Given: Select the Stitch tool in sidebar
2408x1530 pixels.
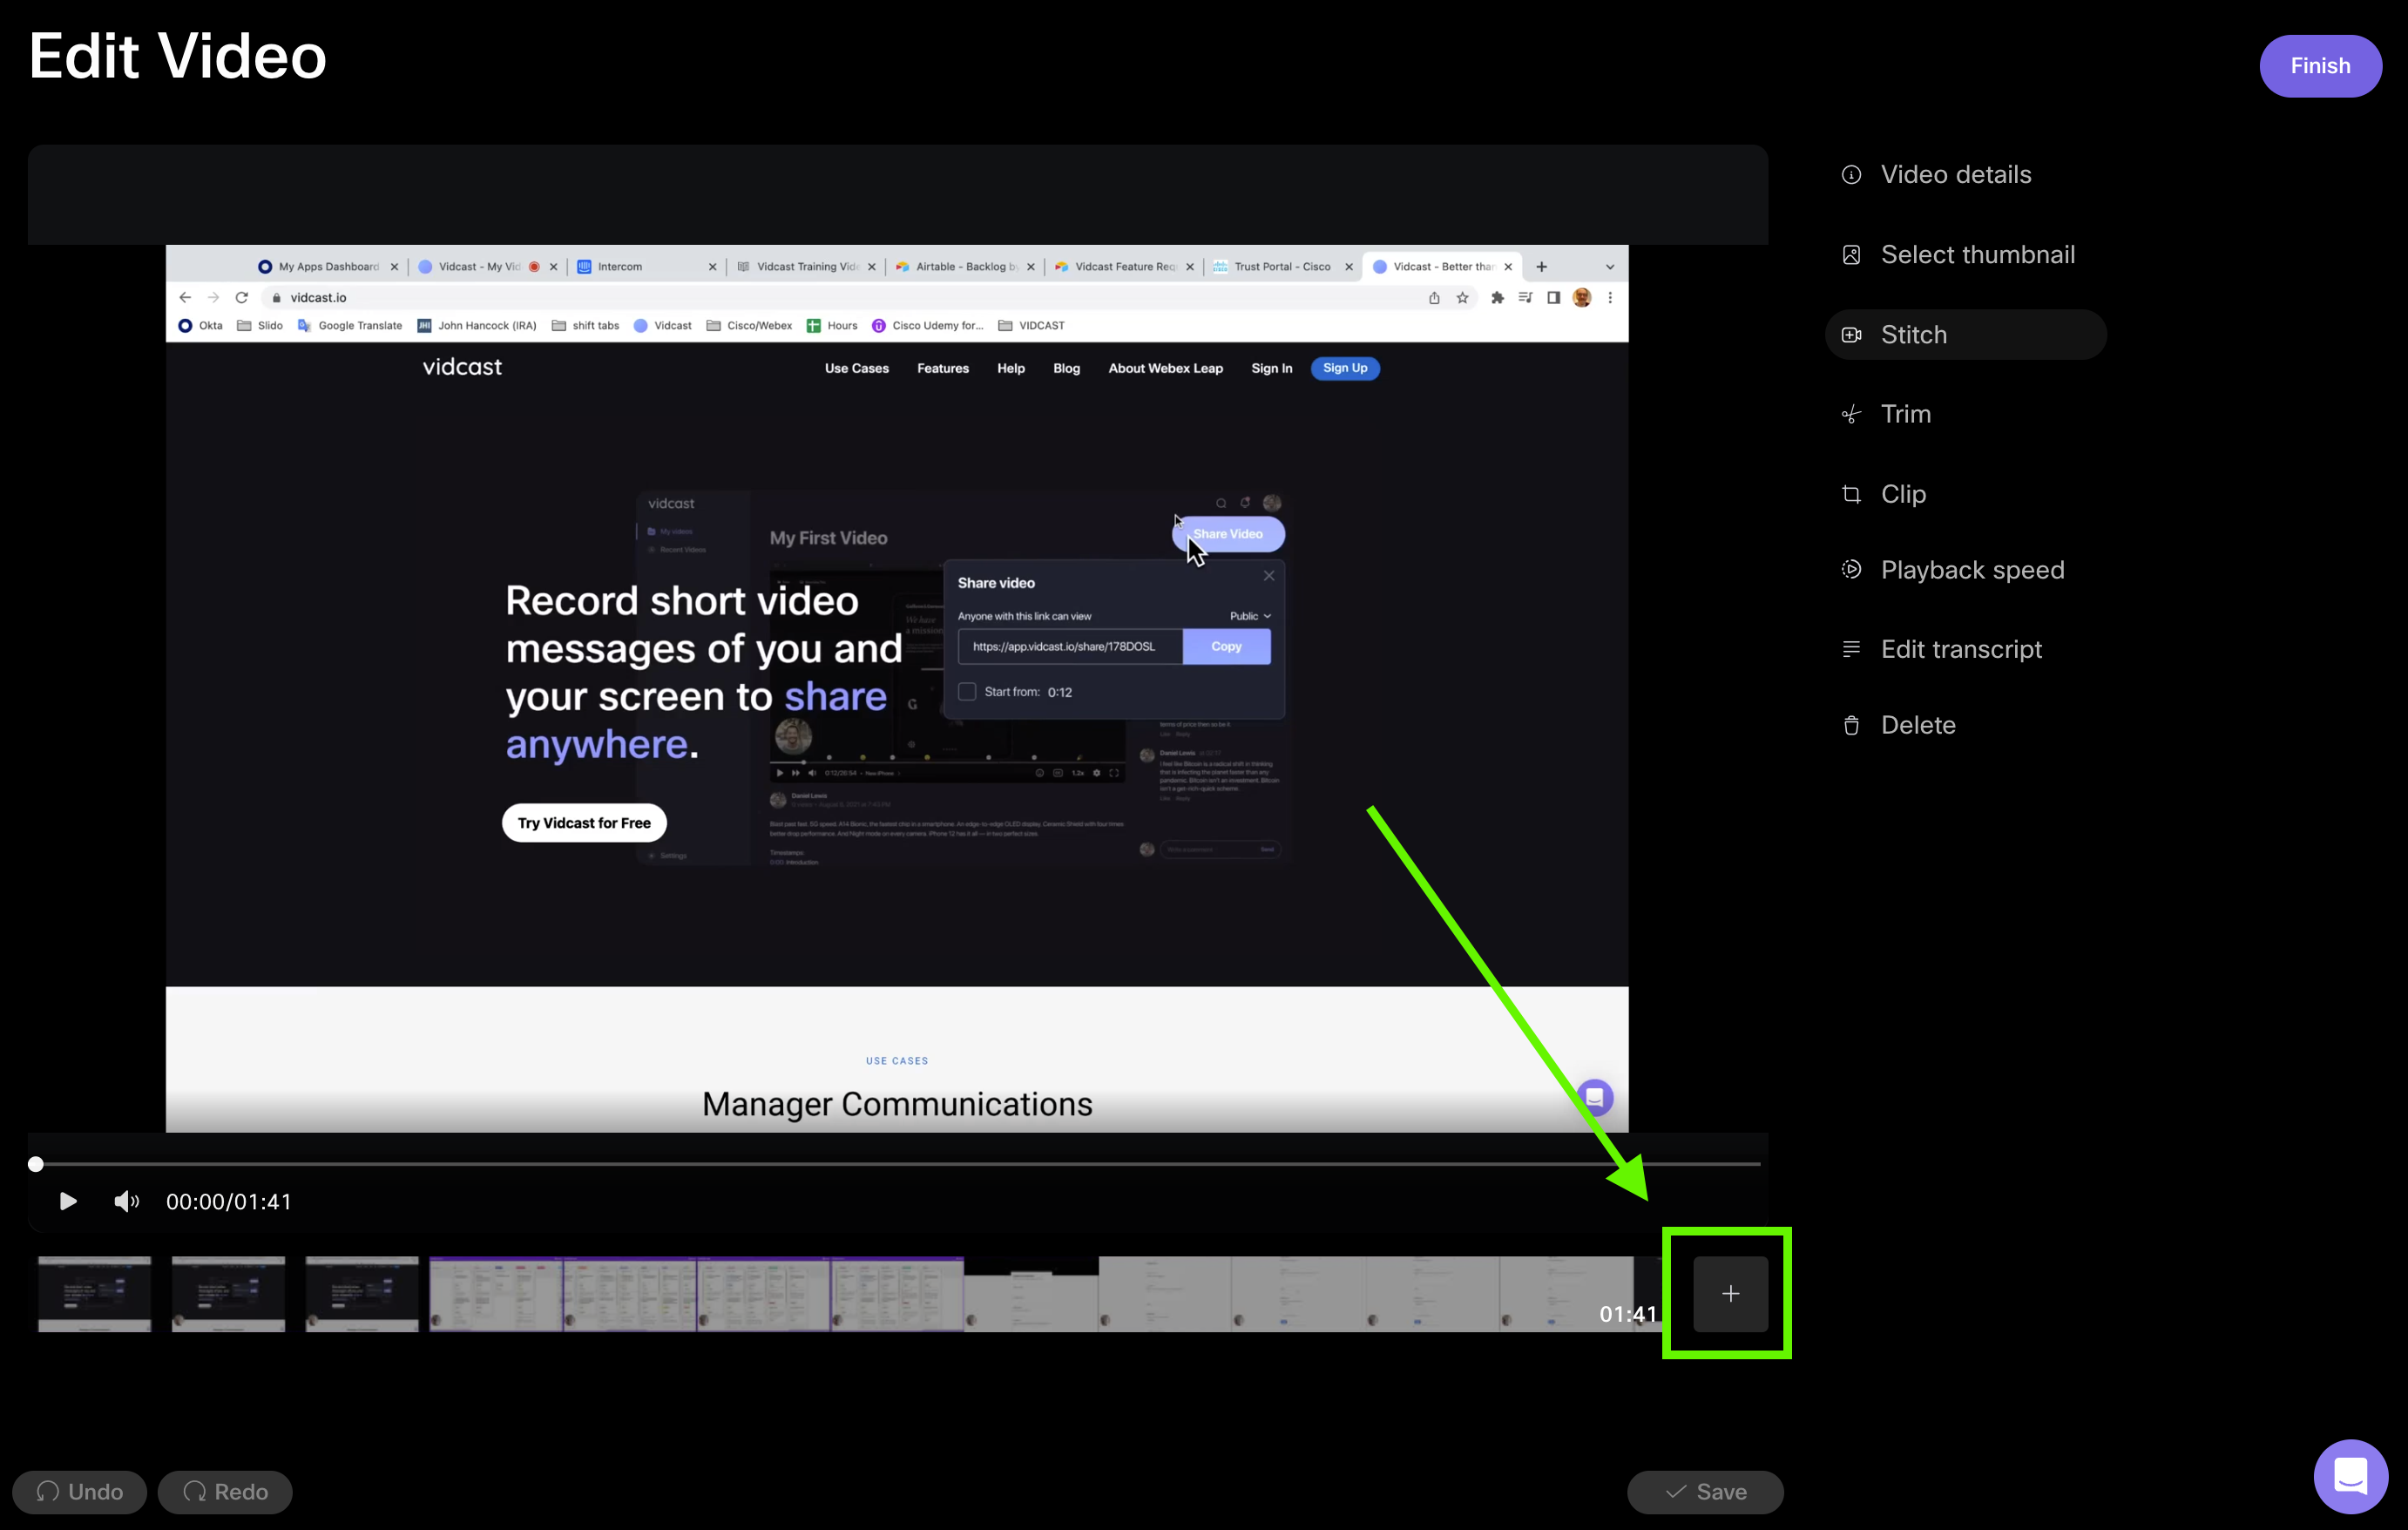Looking at the screenshot, I should (x=1965, y=334).
